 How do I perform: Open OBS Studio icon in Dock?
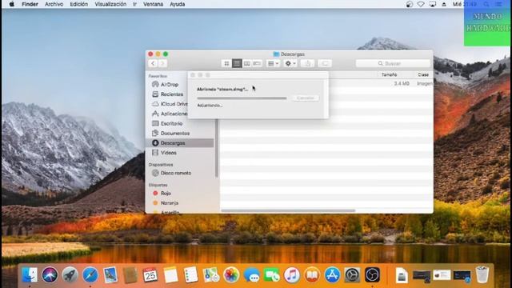(x=372, y=275)
